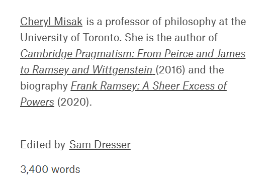Image resolution: width=270 pixels, height=189 pixels.
Task: Click the surname 'Dresser' link
Action: pyautogui.click(x=113, y=144)
